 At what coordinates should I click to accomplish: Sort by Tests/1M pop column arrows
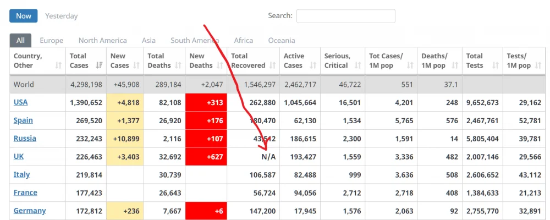[538, 65]
